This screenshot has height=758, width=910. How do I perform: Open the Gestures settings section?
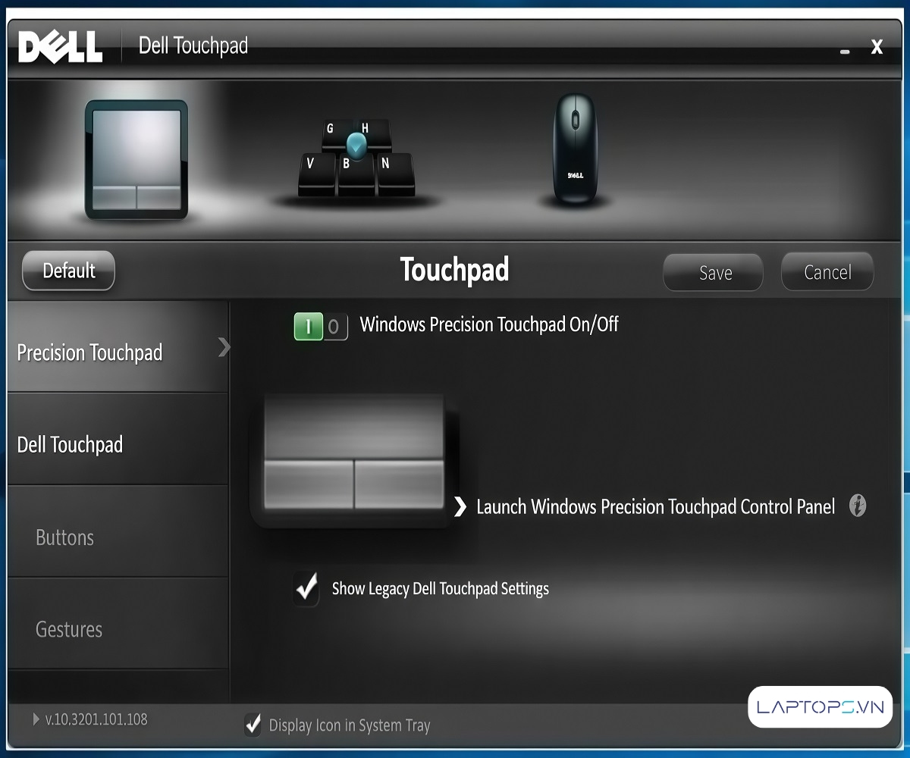(x=69, y=629)
